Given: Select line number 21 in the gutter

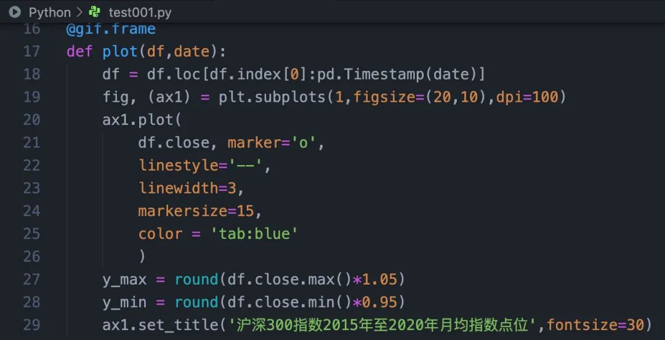Looking at the screenshot, I should coord(31,143).
